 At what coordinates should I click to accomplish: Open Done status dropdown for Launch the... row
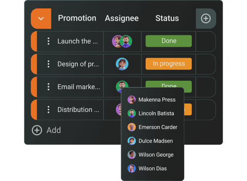169,41
